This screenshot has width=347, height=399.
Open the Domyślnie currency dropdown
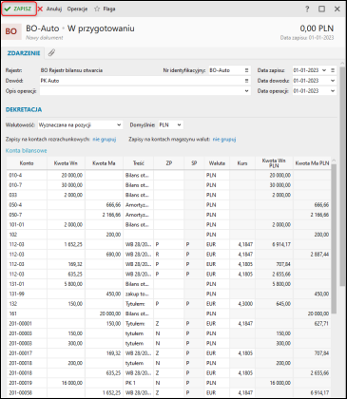tap(170, 125)
